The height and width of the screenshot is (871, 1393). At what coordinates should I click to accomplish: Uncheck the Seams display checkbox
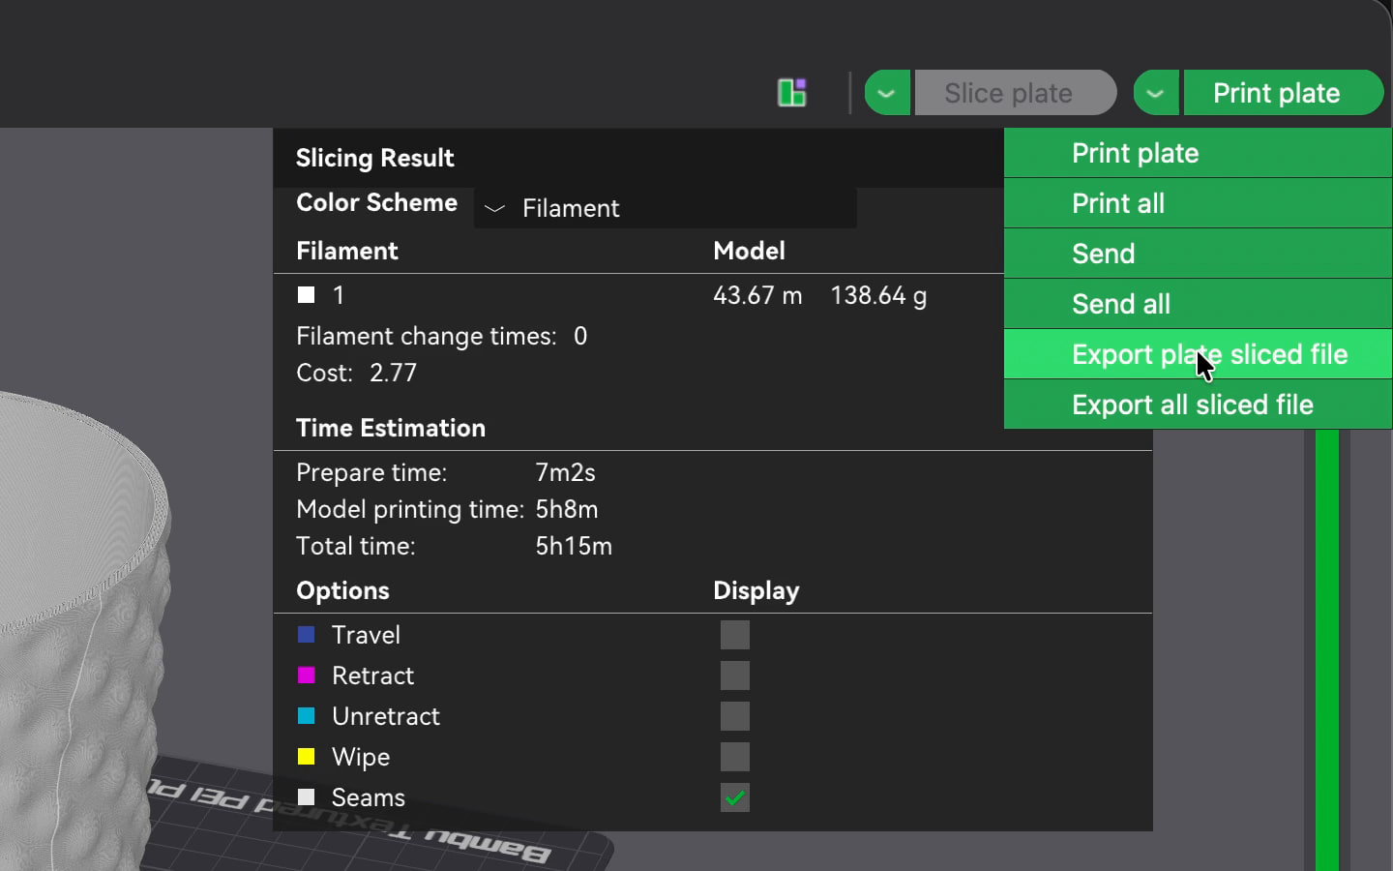coord(735,797)
